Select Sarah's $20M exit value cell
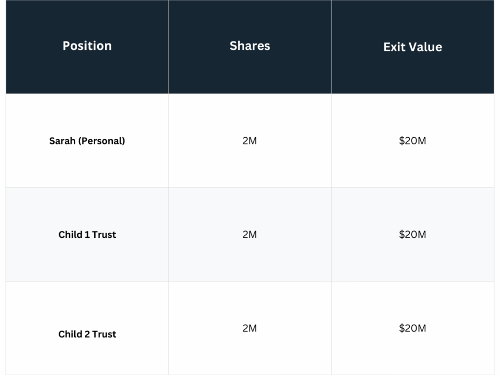Viewport: 500px width, 375px height. [413, 141]
